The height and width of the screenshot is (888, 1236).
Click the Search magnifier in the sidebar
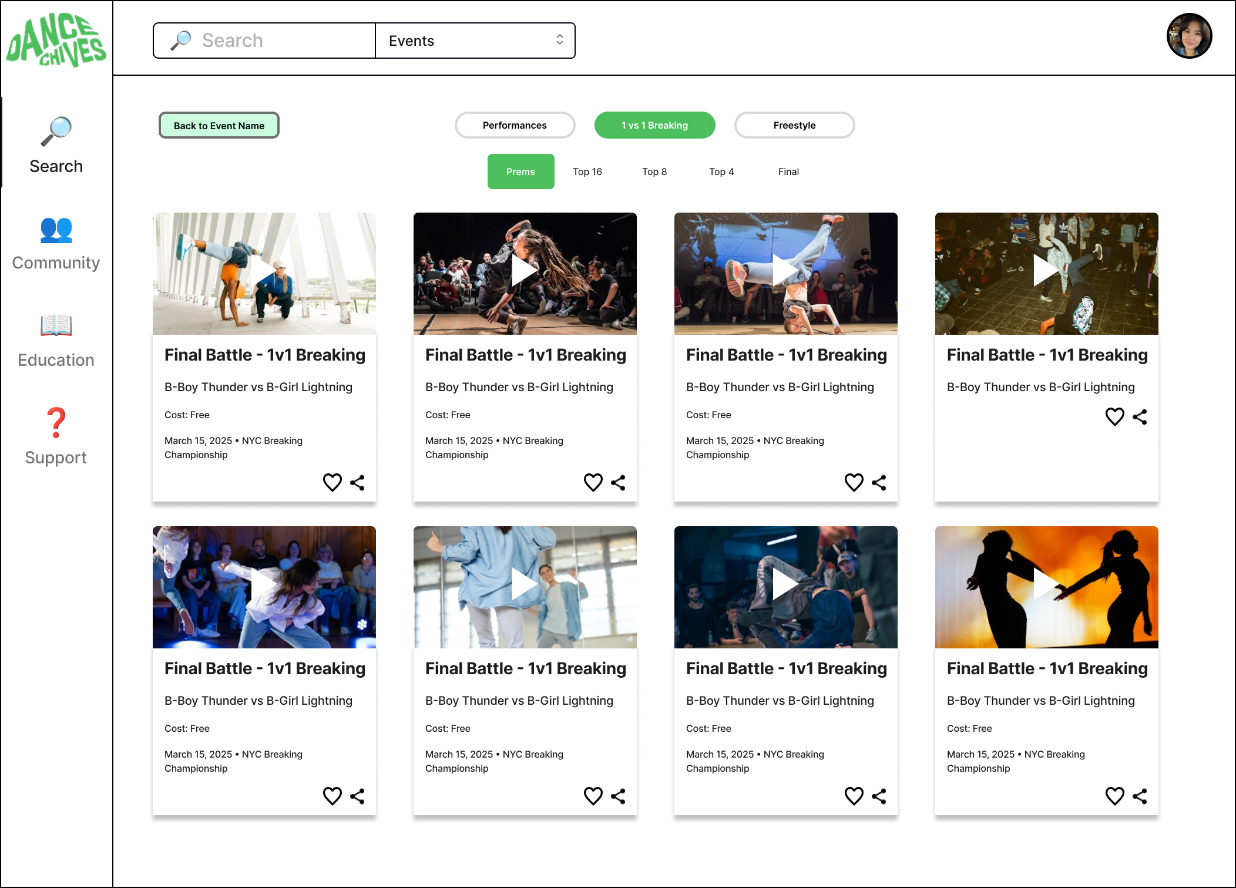[56, 132]
